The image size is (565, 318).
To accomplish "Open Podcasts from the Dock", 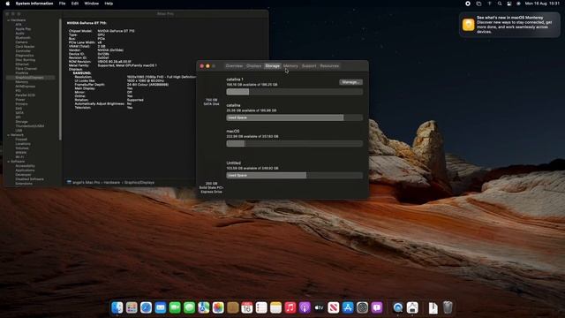I will click(305, 307).
